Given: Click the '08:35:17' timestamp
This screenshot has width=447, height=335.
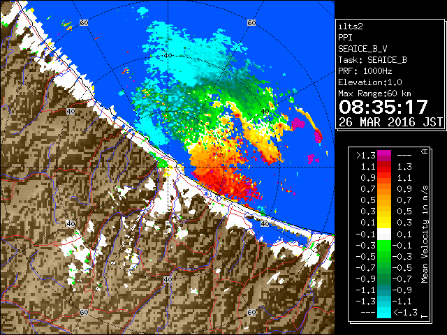Looking at the screenshot, I should (383, 107).
